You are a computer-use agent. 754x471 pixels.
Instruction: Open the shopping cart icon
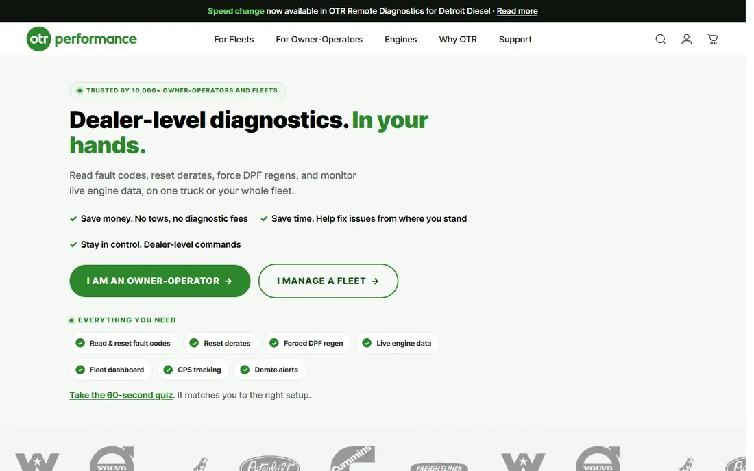712,40
